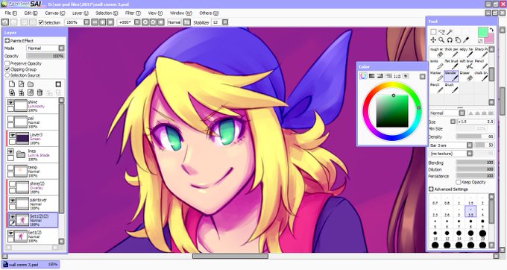
Task: Enable Keep Opacity checkbox
Action: click(459, 182)
